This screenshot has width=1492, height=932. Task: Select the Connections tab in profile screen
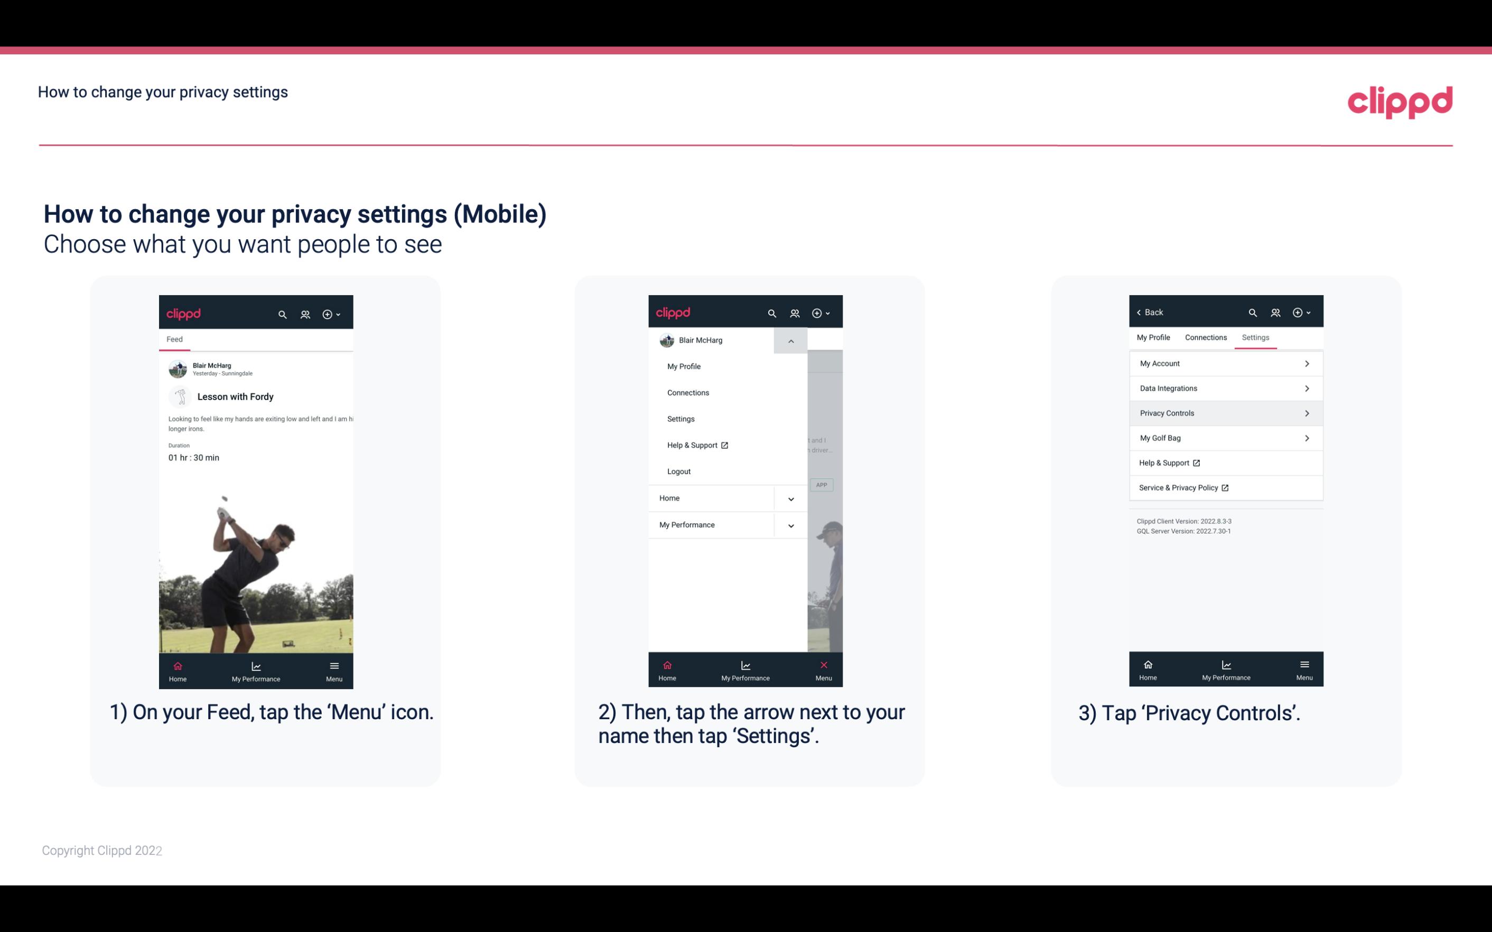point(1205,337)
